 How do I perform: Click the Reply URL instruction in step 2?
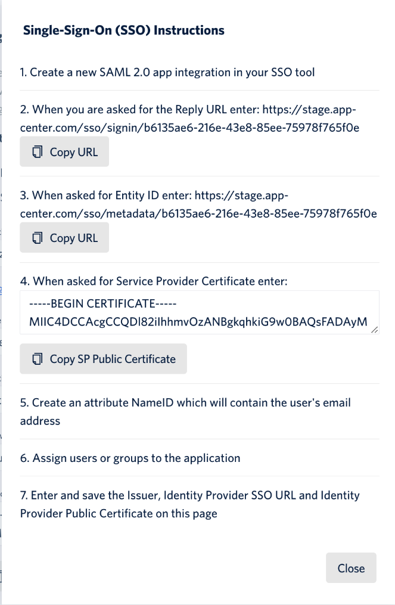141,110
